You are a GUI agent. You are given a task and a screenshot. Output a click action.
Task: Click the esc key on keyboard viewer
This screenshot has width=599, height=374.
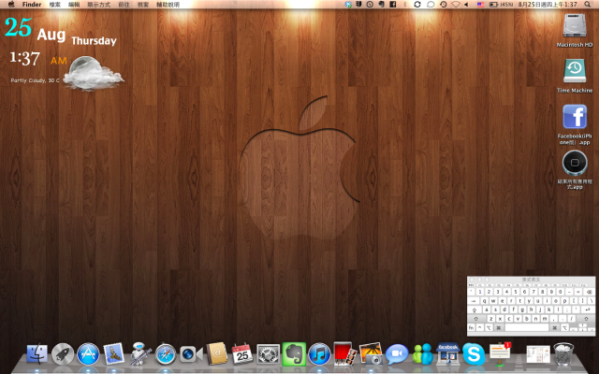point(471,285)
